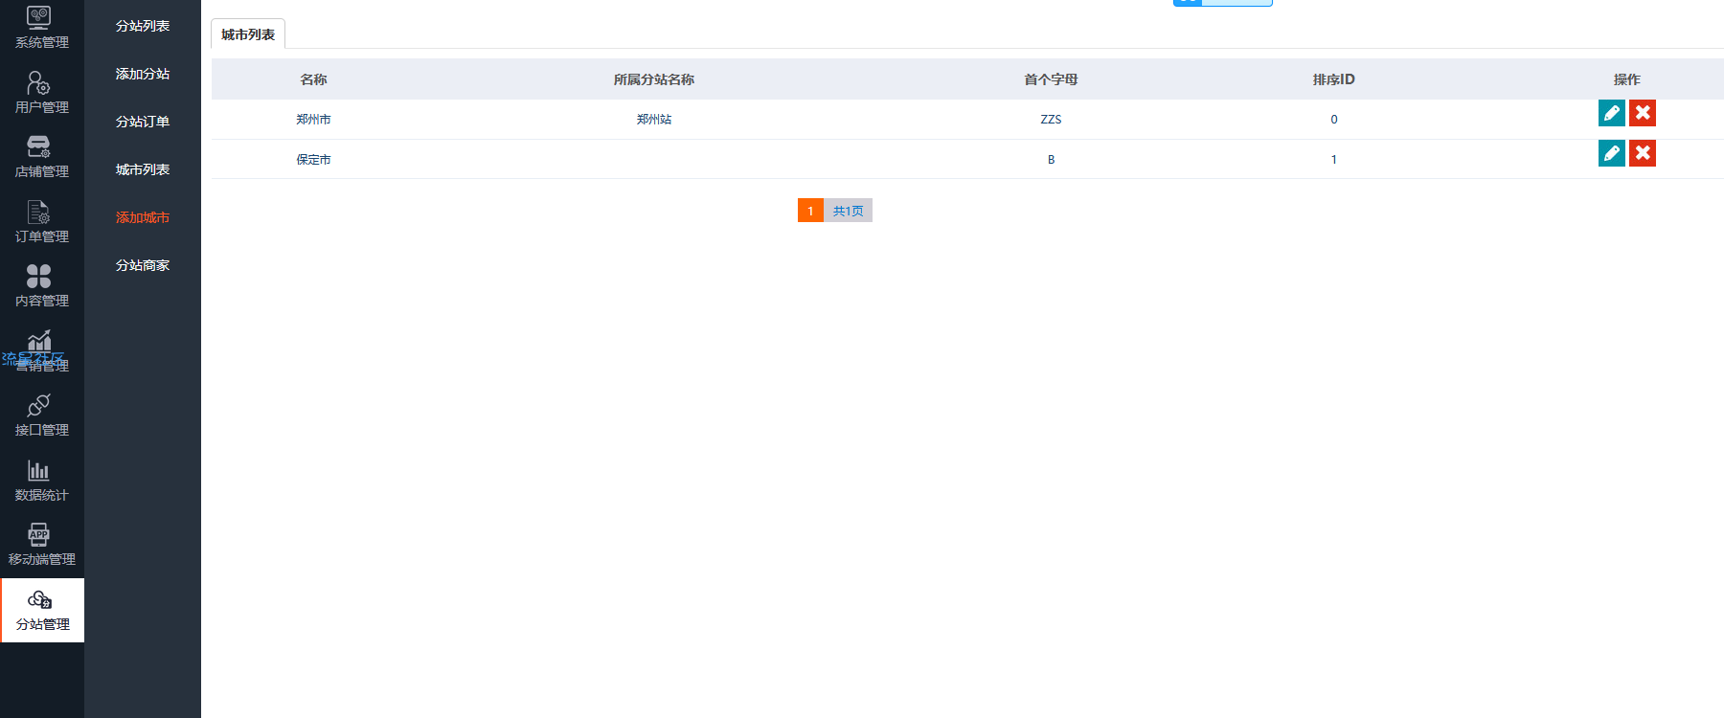Open 系统管理 in the sidebar
This screenshot has height=718, width=1724.
[42, 29]
